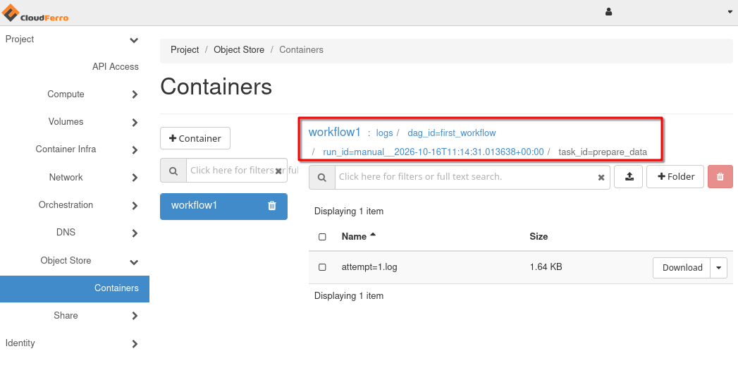Create a new container with + Container

[x=195, y=138]
